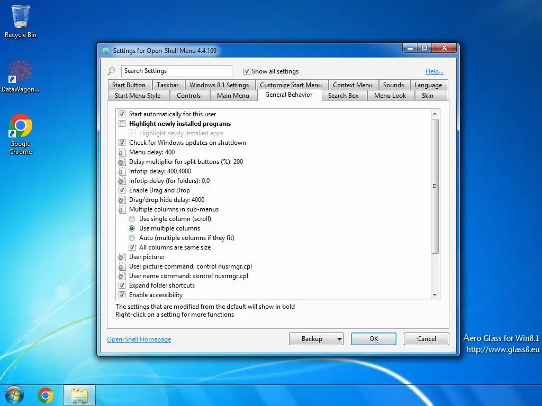The width and height of the screenshot is (542, 406).
Task: Switch to the Start Button tab
Action: pyautogui.click(x=129, y=85)
